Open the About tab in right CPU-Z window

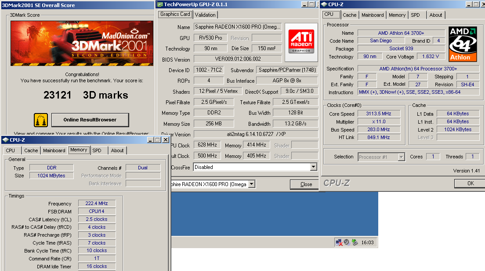tap(435, 15)
